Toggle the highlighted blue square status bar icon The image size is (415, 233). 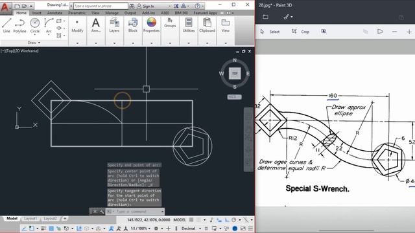[x=51, y=228]
